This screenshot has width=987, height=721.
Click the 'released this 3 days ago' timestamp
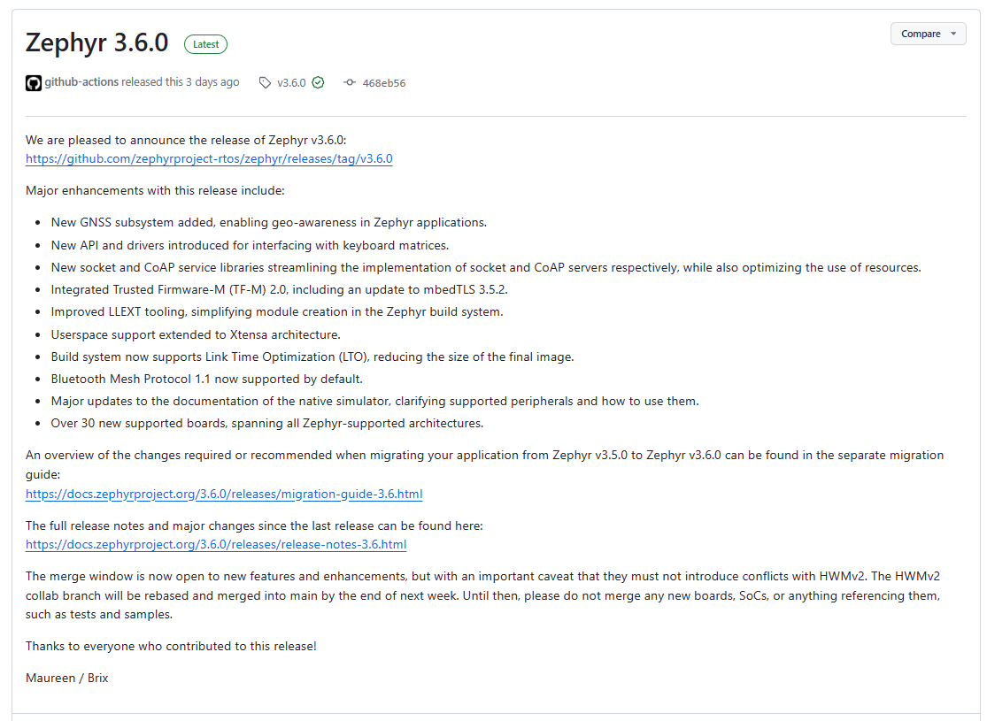pyautogui.click(x=180, y=81)
